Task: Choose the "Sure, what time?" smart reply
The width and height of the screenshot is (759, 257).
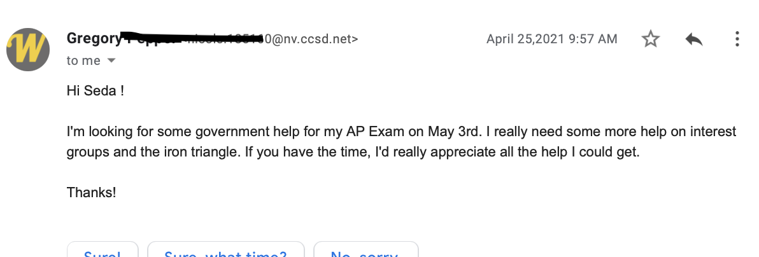Action: pyautogui.click(x=225, y=252)
